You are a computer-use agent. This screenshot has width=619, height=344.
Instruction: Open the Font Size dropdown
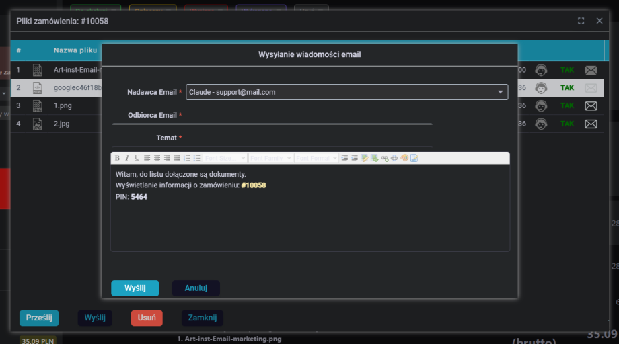[225, 159]
